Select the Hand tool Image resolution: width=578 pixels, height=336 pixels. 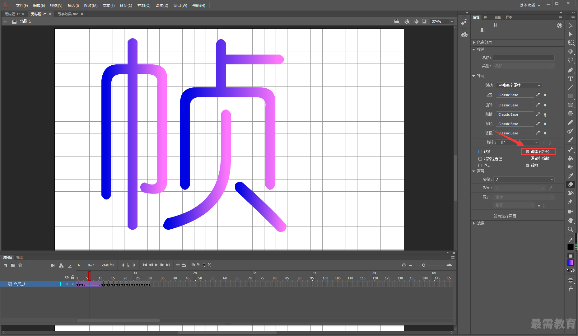(x=571, y=220)
